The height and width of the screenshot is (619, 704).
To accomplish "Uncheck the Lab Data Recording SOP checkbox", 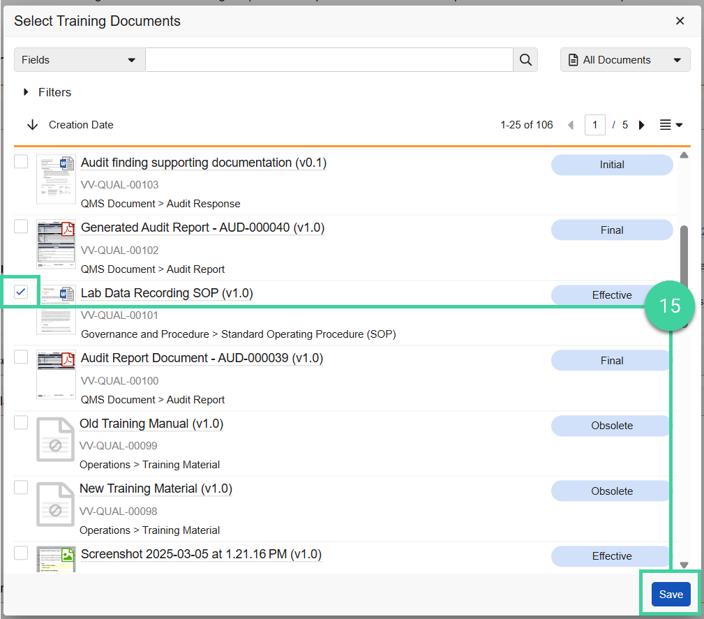I will point(21,292).
